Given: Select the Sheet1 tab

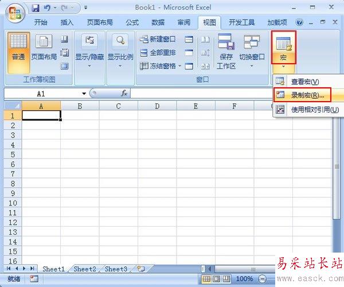Looking at the screenshot, I should (x=53, y=269).
